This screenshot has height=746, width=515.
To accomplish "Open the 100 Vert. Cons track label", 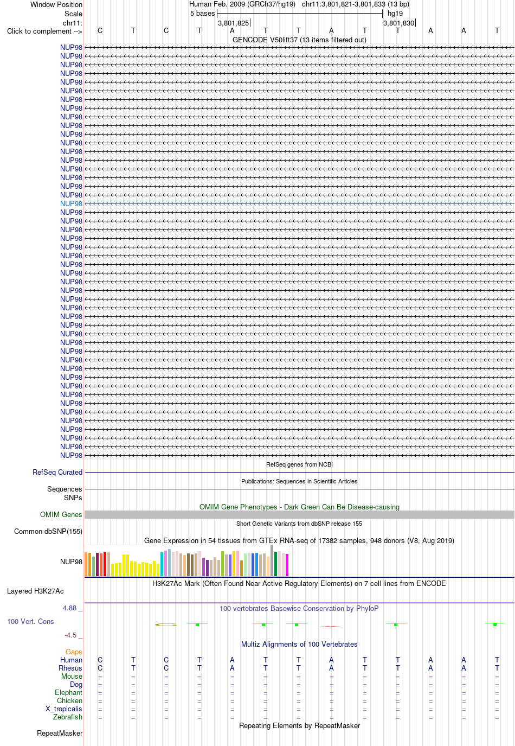I will 30,622.
